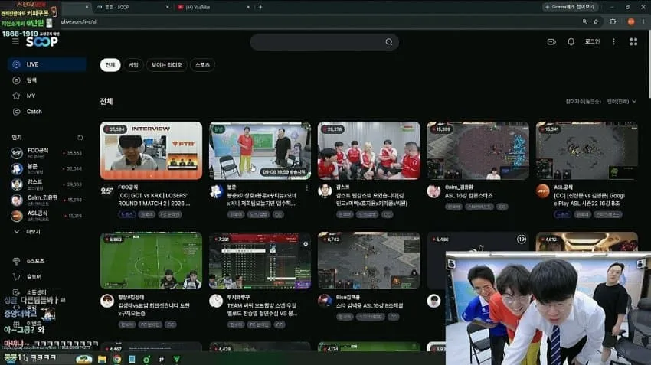The image size is (651, 365).
Task: Open the FCO INTERVIEW stream thumbnail
Action: click(151, 150)
